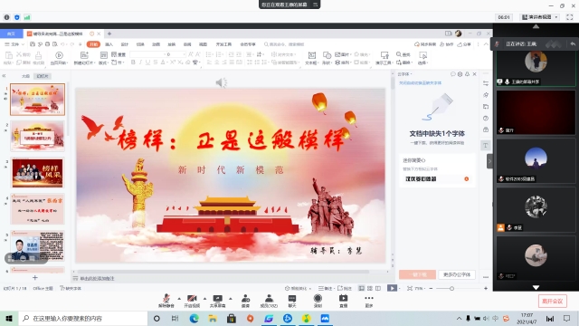
Task: Add a slide with the plus below thumbnails
Action: point(35,278)
